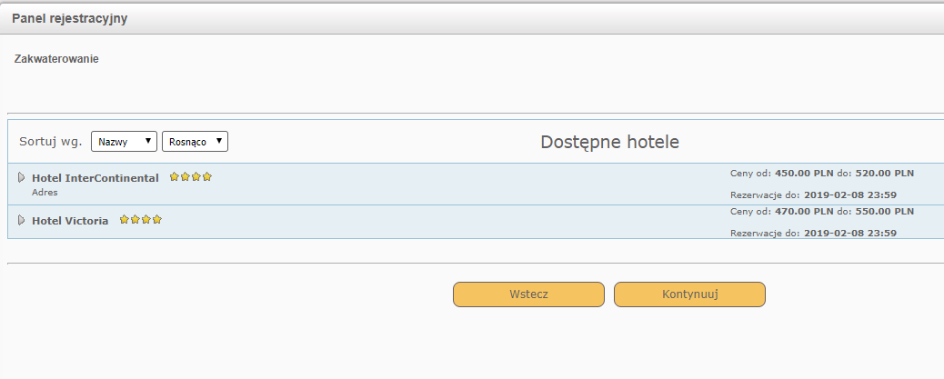Click the first star of InterContinental rating

pyautogui.click(x=175, y=177)
